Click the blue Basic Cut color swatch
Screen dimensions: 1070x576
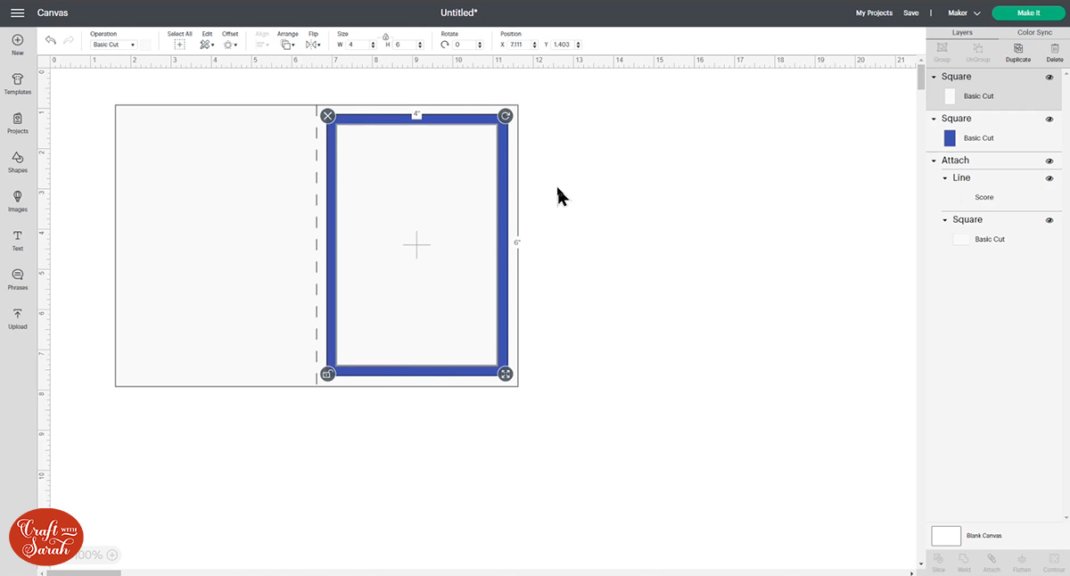pyautogui.click(x=951, y=137)
